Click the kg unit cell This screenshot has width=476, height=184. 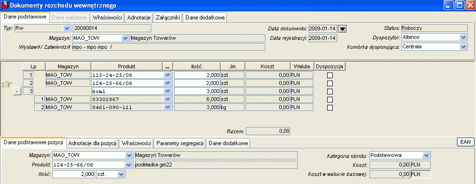coord(232,107)
